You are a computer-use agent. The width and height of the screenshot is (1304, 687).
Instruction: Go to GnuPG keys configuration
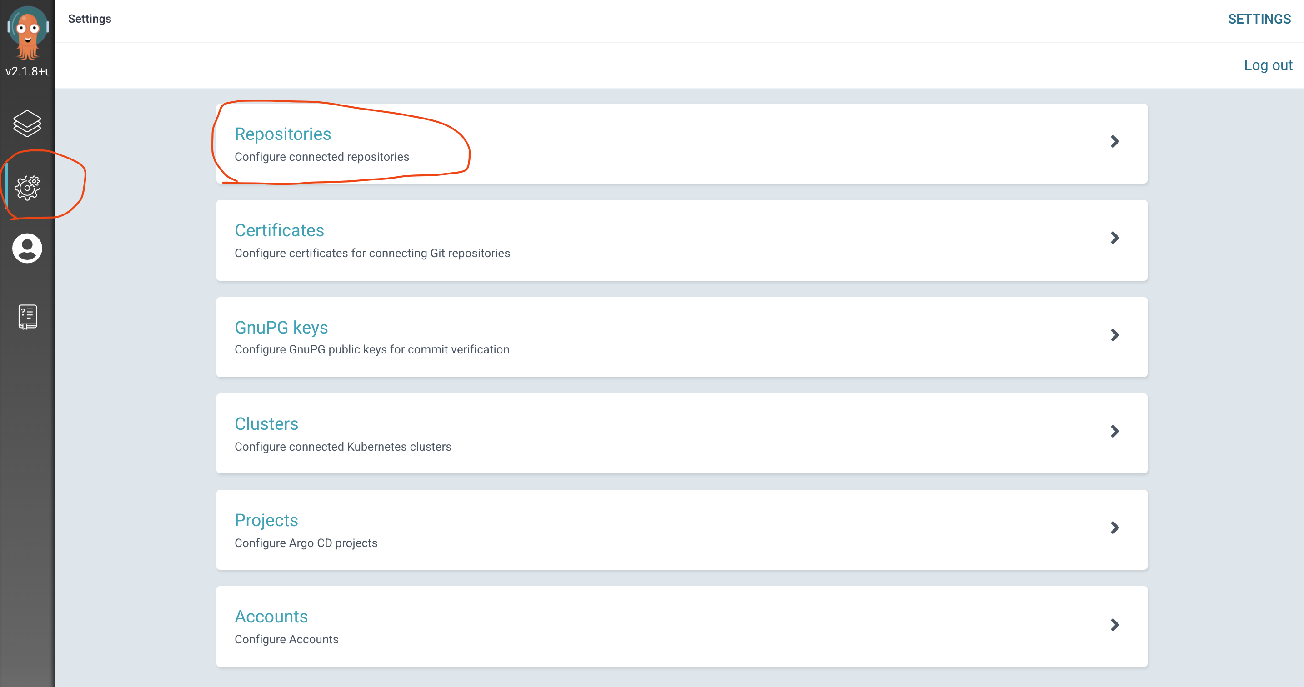(281, 327)
